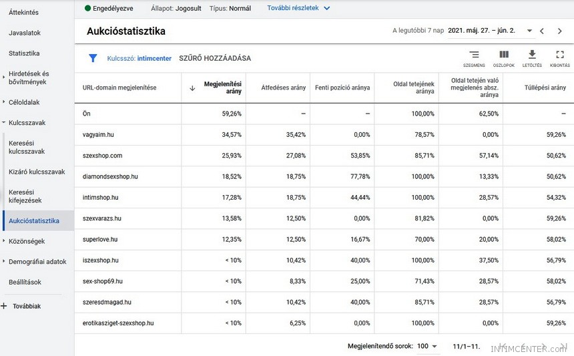
Task: Click the Kibontás fullscreen expand icon
Action: 560,55
